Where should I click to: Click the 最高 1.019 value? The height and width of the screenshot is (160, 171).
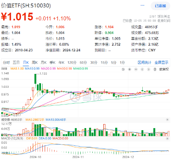pyautogui.click(x=16, y=27)
